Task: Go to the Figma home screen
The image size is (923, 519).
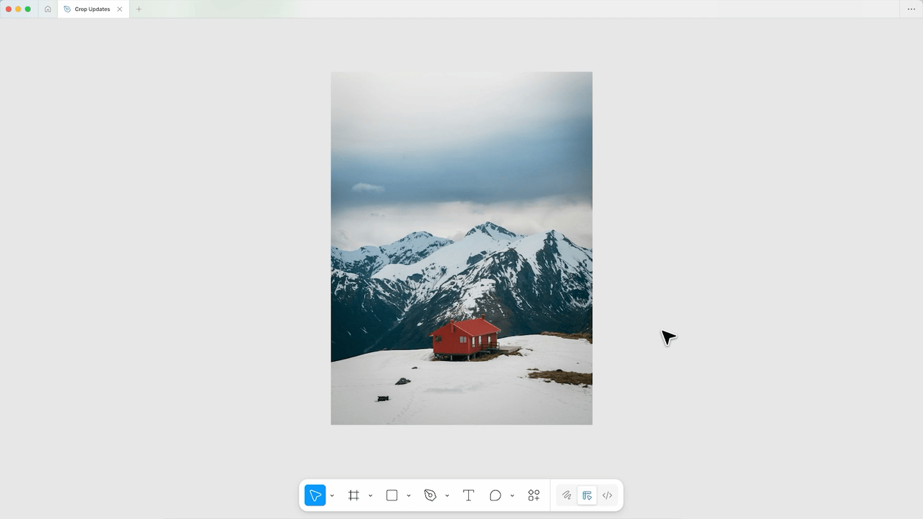Action: click(48, 9)
